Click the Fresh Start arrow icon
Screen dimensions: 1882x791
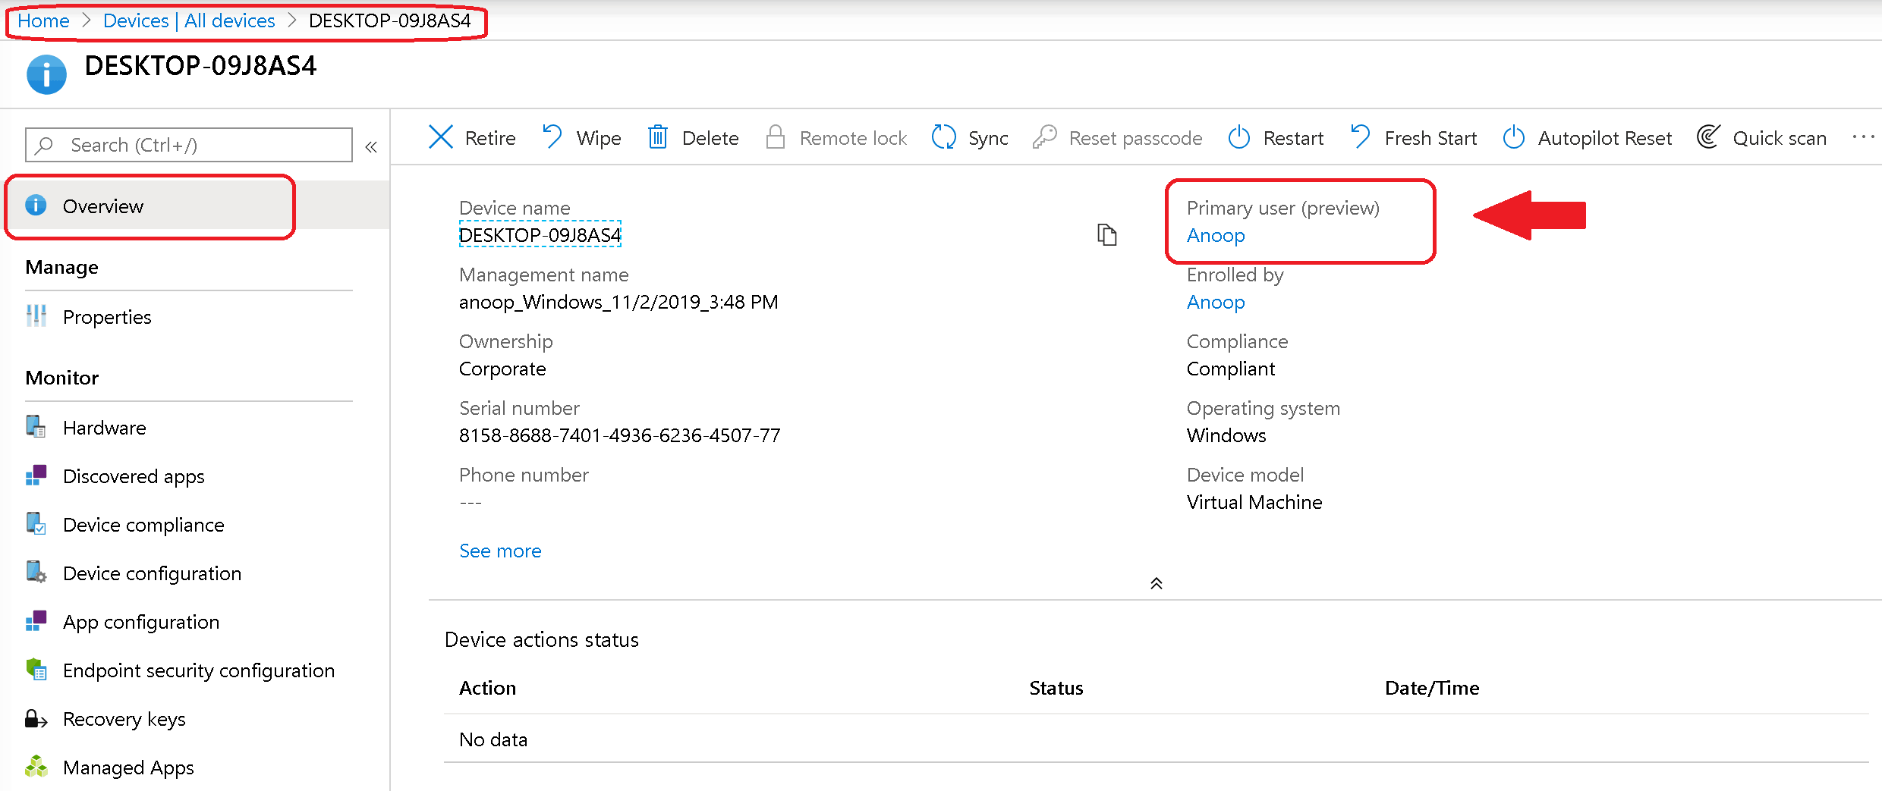pyautogui.click(x=1361, y=137)
